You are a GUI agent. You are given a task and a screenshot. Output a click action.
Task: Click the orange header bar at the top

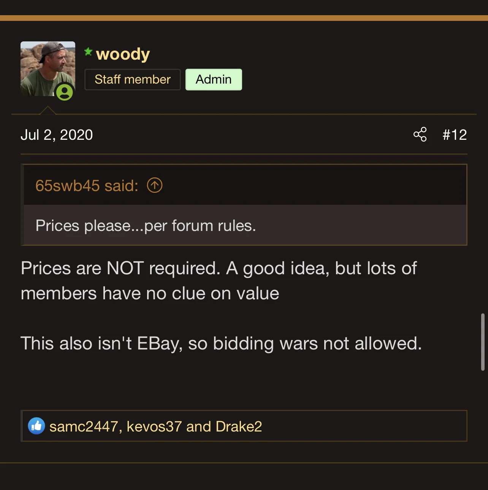click(x=244, y=18)
